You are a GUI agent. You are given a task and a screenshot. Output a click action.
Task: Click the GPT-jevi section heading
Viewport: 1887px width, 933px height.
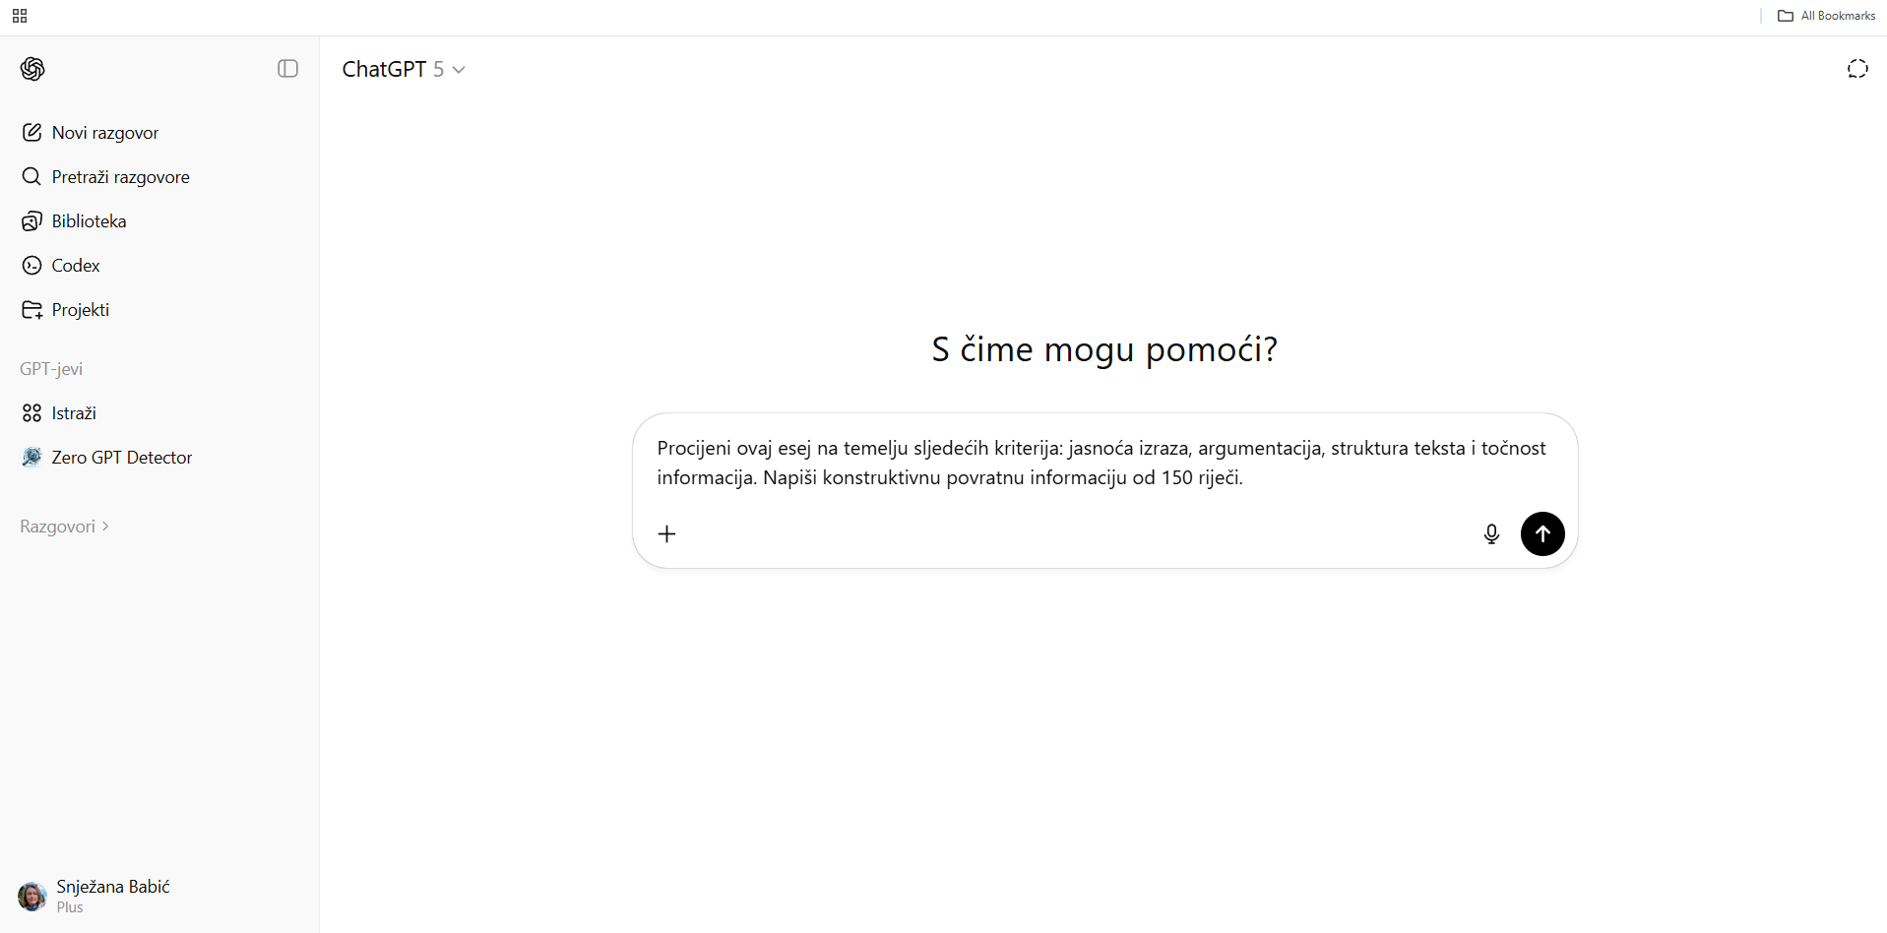[x=51, y=369]
